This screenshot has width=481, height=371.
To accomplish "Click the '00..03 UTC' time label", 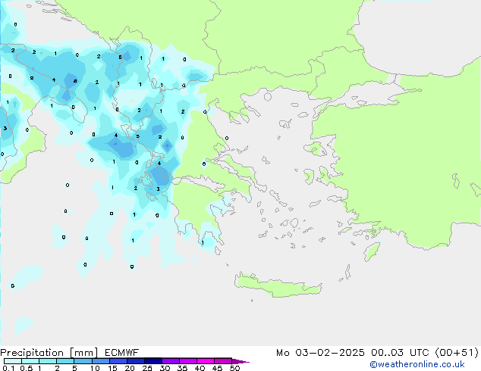I will click(400, 353).
